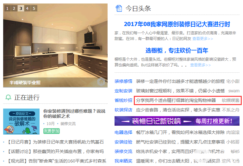Switch carousel to slide 1

point(7,8)
